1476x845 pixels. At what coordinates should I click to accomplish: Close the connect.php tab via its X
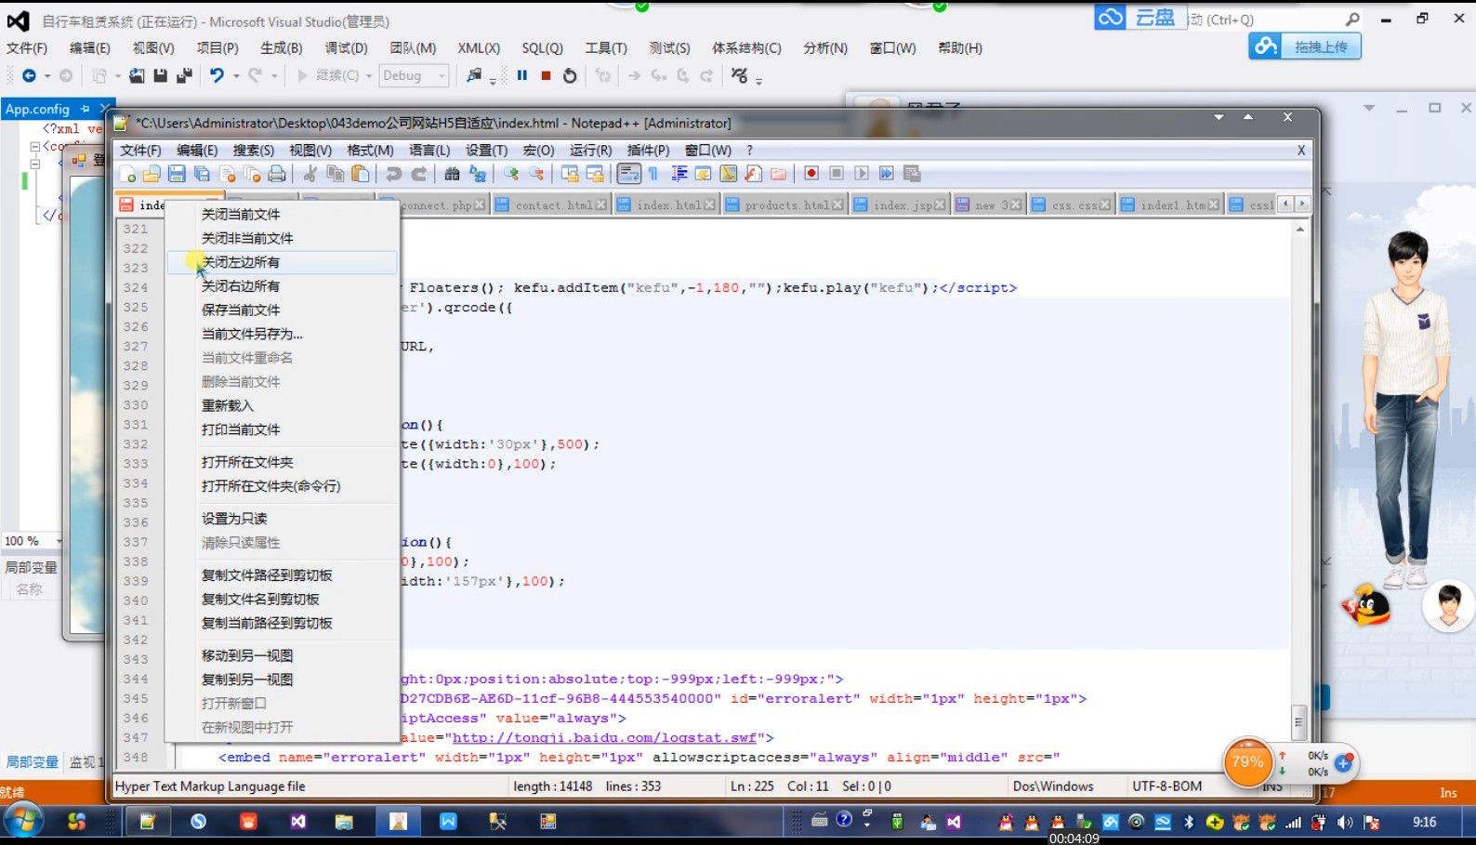click(x=480, y=205)
